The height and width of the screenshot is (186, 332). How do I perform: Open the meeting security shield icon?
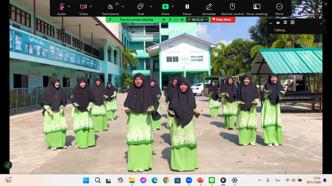coord(182,19)
